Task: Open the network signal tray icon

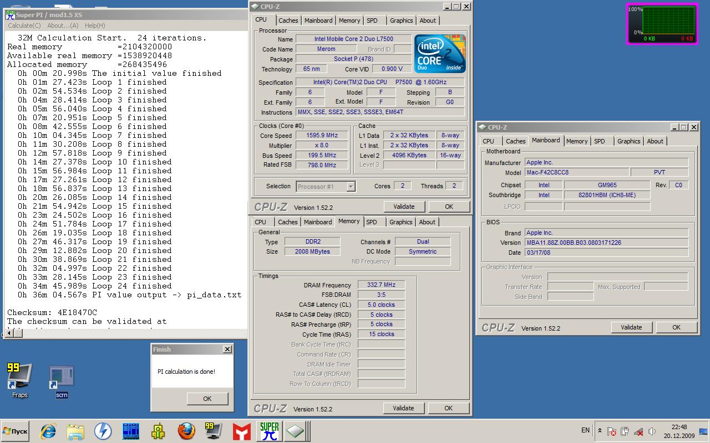Action: tap(638, 431)
